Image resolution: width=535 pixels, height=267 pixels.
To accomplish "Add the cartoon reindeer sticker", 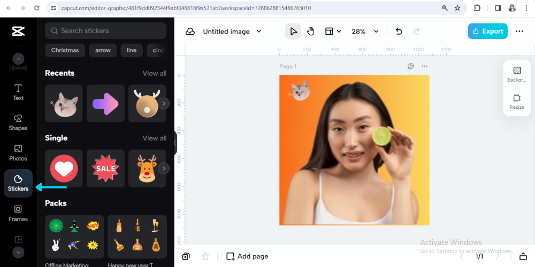I will (147, 168).
